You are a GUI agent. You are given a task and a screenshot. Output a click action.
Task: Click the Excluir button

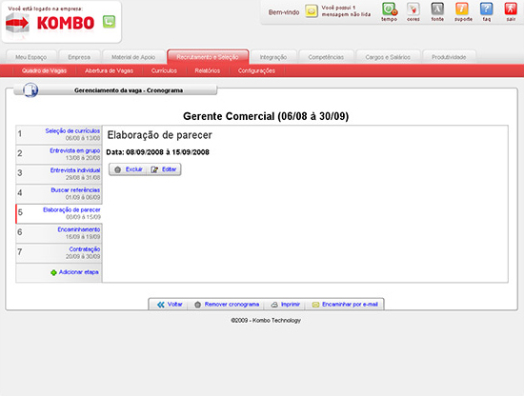point(129,169)
